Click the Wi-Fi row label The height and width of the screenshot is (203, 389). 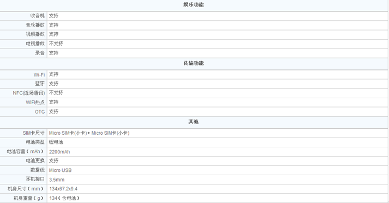click(39, 75)
